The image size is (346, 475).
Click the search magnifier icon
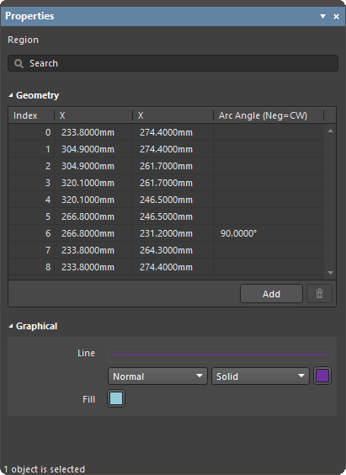[x=19, y=64]
